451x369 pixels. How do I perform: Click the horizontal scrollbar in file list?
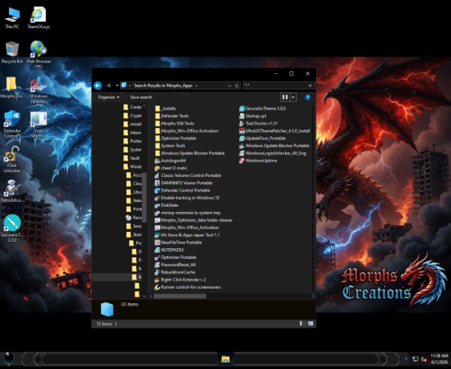(179, 296)
